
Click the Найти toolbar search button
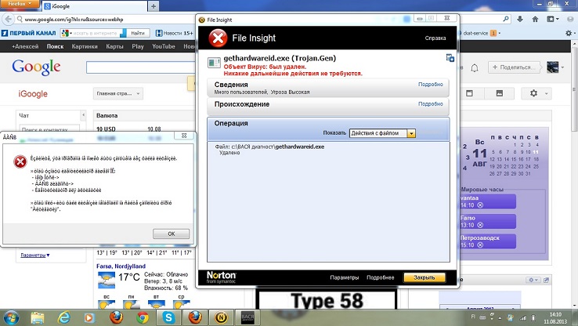pos(138,33)
